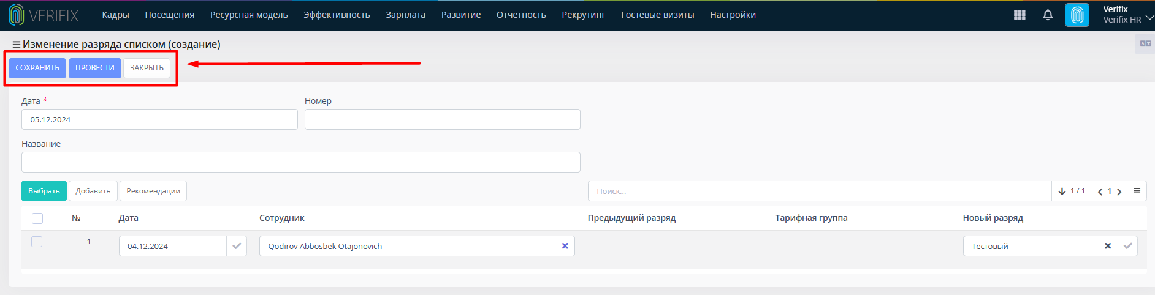This screenshot has width=1155, height=295.
Task: Open notifications bell
Action: [1048, 15]
